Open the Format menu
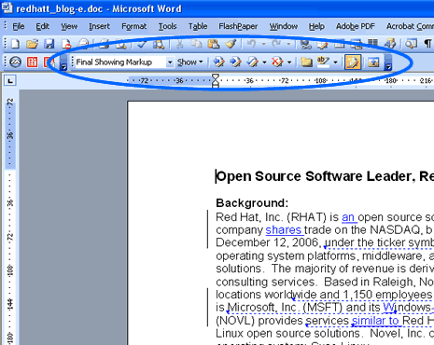The image size is (434, 345). point(134,26)
